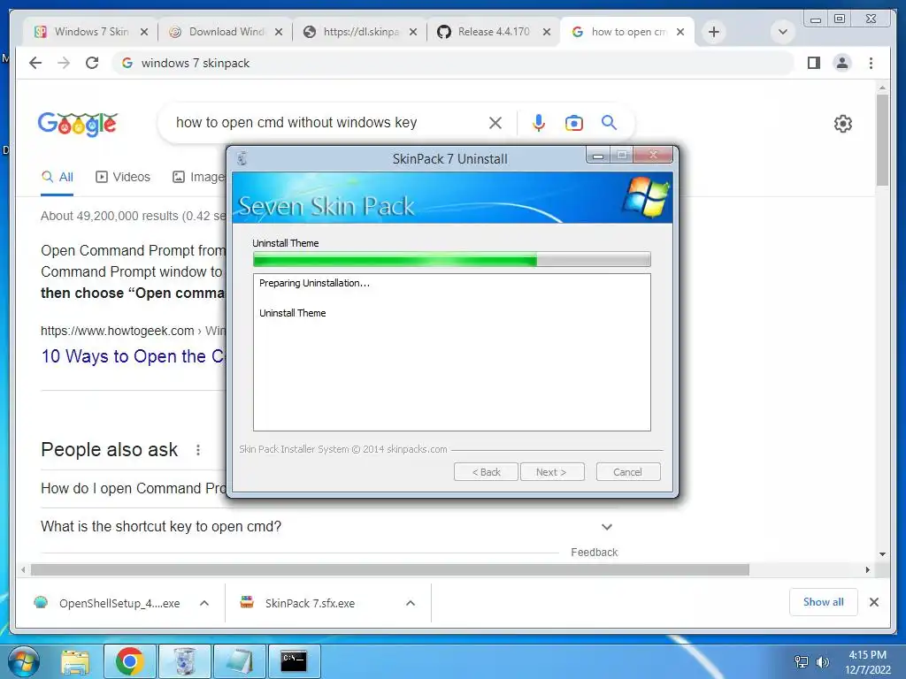Open File Explorer from taskbar

75,661
